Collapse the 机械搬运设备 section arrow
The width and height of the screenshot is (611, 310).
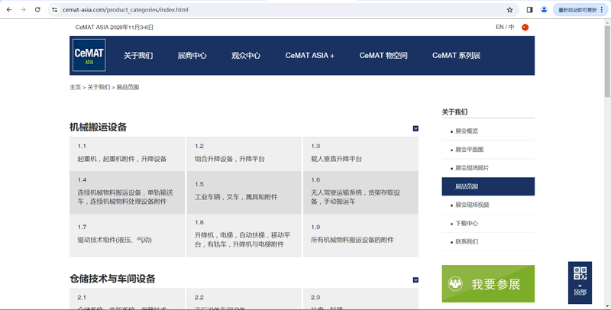(x=415, y=128)
